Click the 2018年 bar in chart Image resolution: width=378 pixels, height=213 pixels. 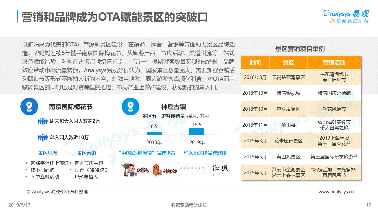(x=154, y=133)
